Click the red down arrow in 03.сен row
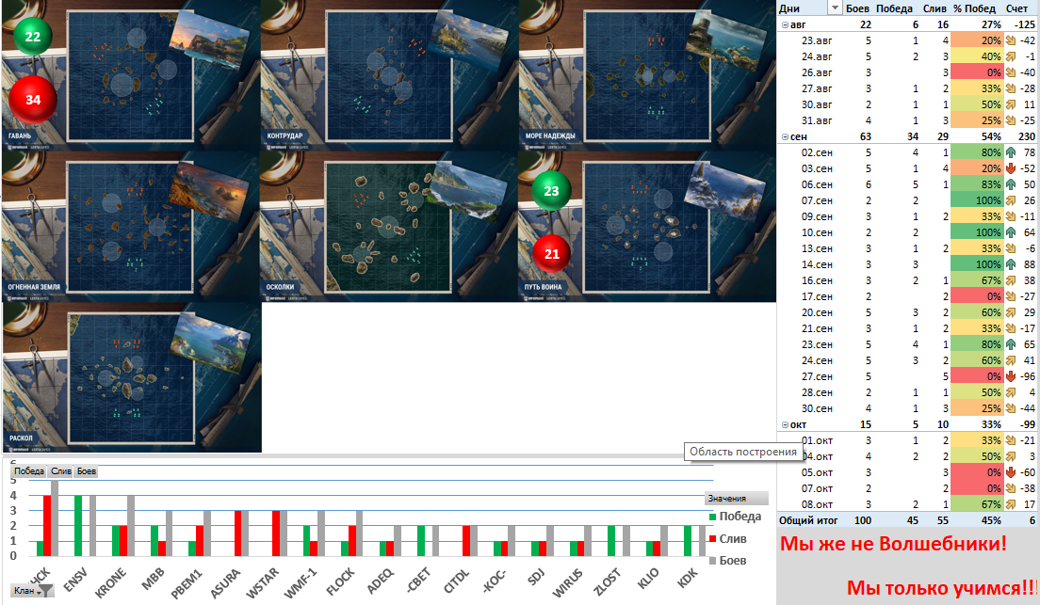This screenshot has height=605, width=1040. tap(1011, 168)
